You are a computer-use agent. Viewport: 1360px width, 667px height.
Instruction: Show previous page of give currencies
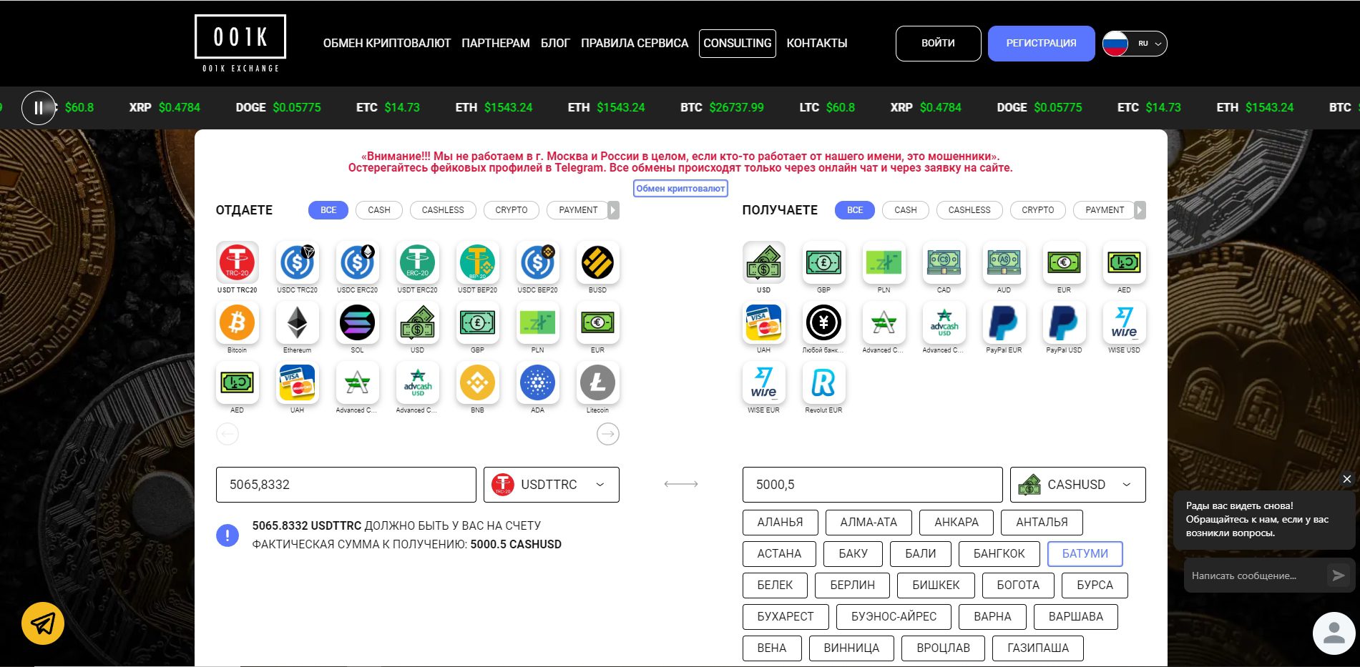[228, 434]
